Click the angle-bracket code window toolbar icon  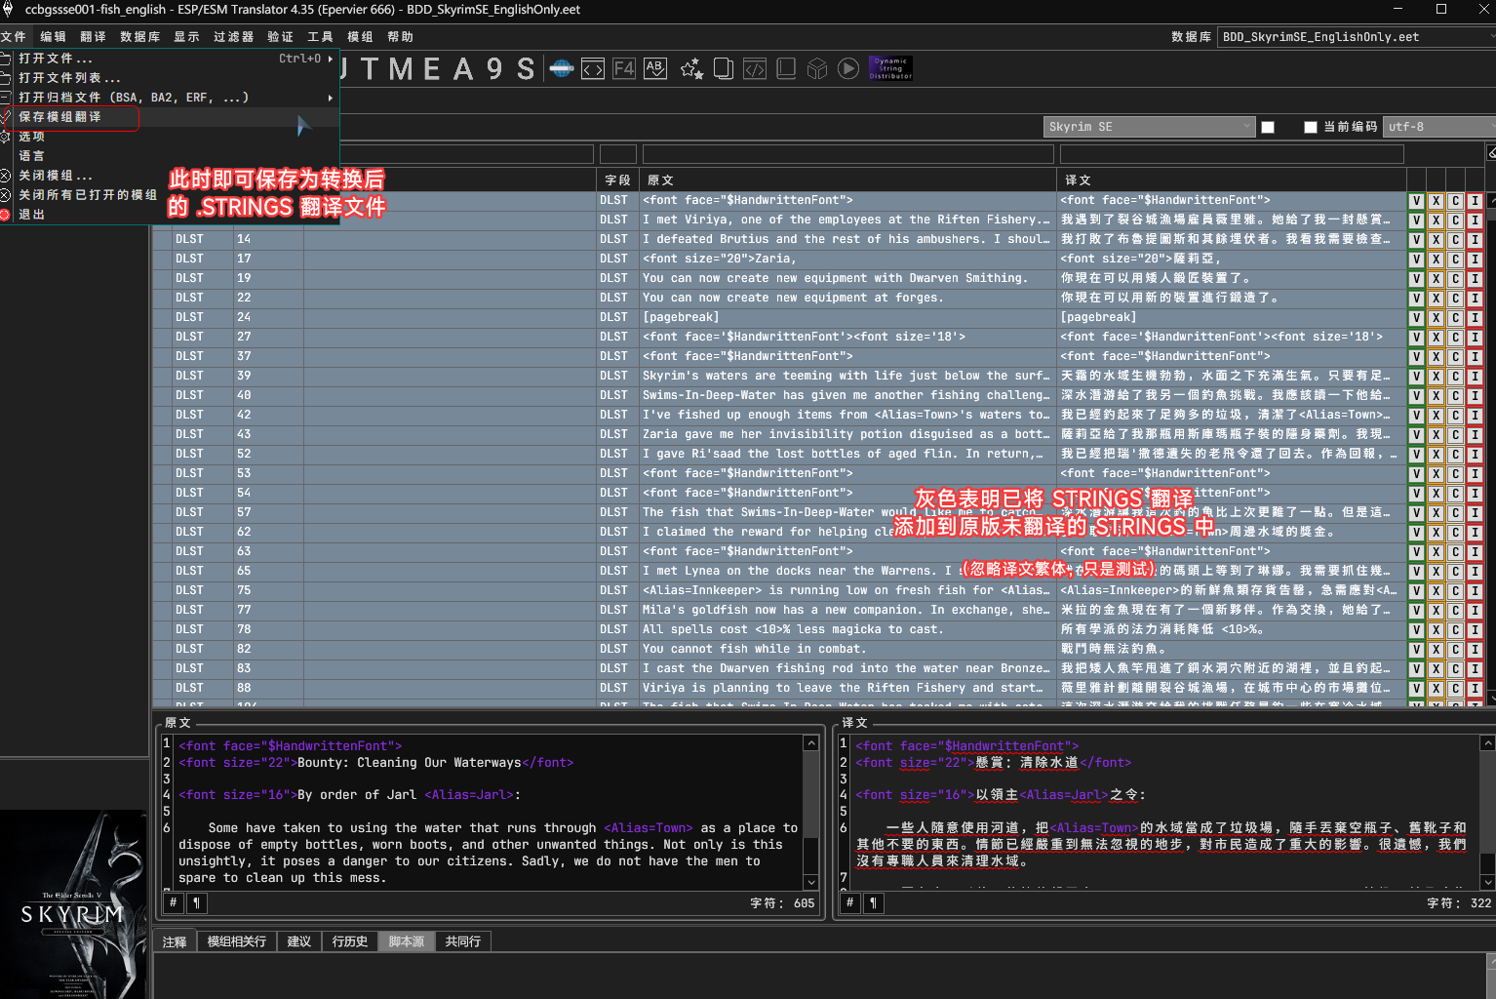(593, 68)
